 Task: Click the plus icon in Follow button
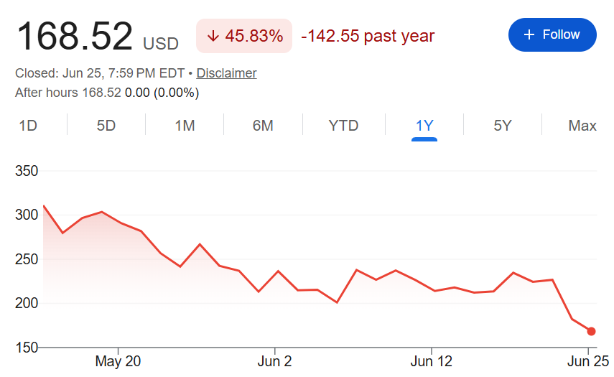click(x=529, y=35)
